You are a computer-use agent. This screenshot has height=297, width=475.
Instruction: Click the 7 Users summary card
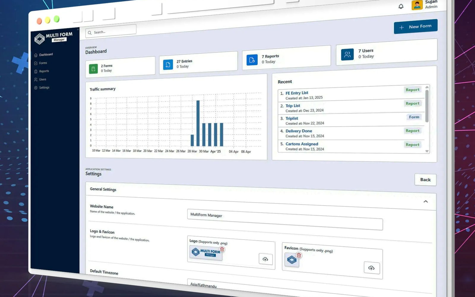(387, 52)
